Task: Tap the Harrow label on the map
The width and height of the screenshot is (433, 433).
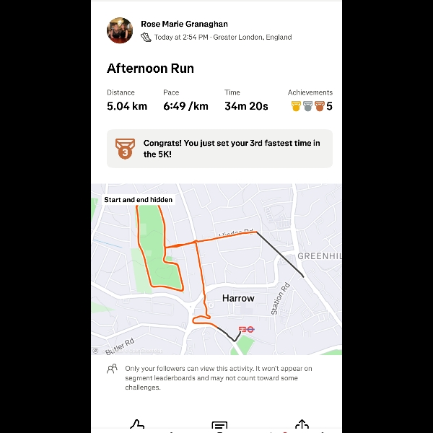Action: pos(238,298)
